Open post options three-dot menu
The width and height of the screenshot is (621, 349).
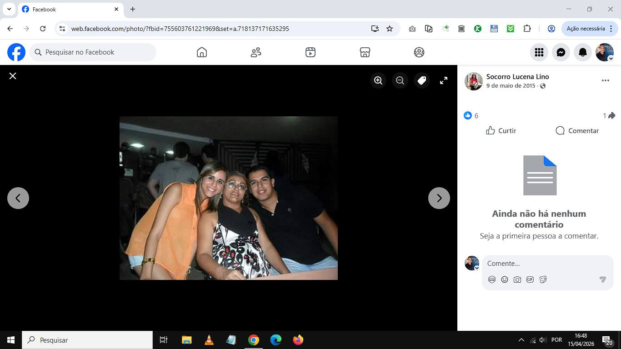pyautogui.click(x=605, y=80)
